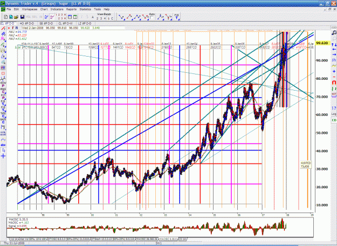This screenshot has height=246, width=337.
Task: Select the ROM zigzag tool
Action: coord(3,79)
